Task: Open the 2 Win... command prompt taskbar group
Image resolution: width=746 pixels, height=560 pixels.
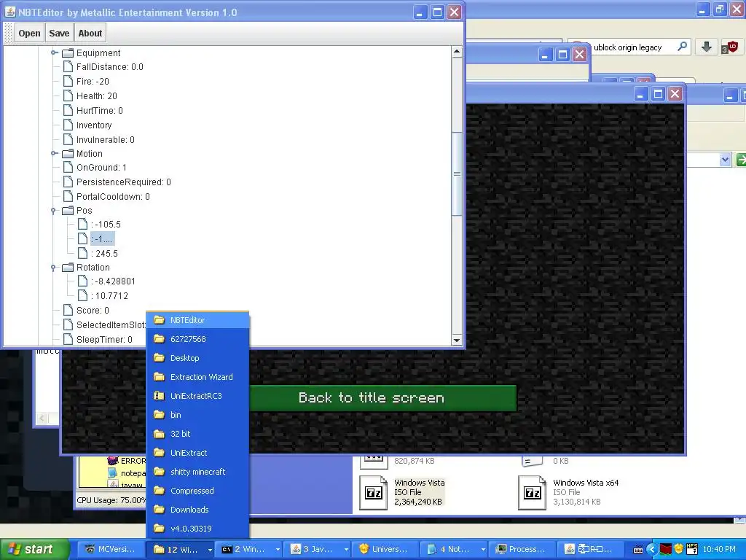Action: [x=249, y=550]
